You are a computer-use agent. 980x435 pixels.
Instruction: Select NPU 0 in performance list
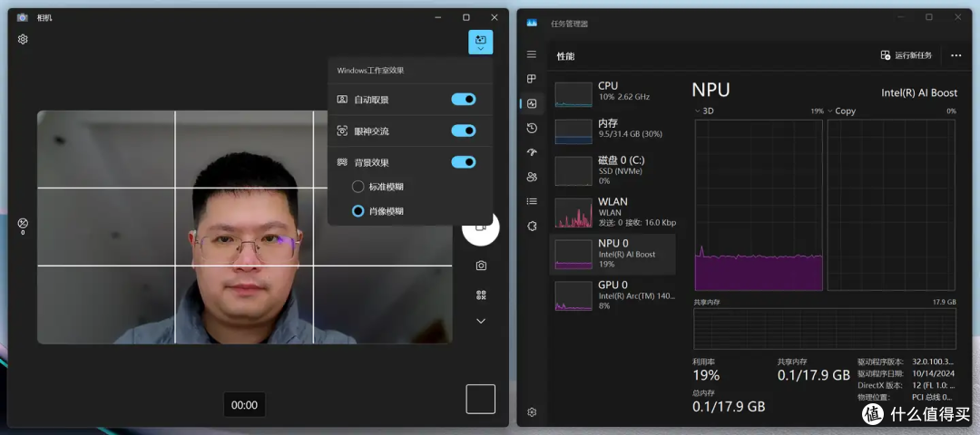click(612, 254)
